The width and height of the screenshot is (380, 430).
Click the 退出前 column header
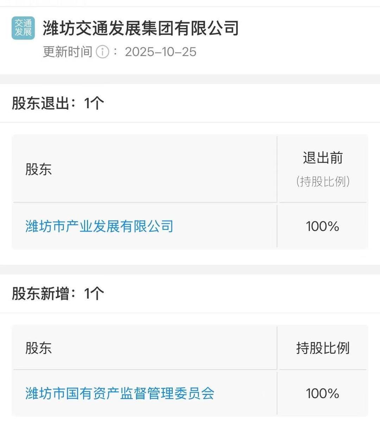tap(323, 158)
